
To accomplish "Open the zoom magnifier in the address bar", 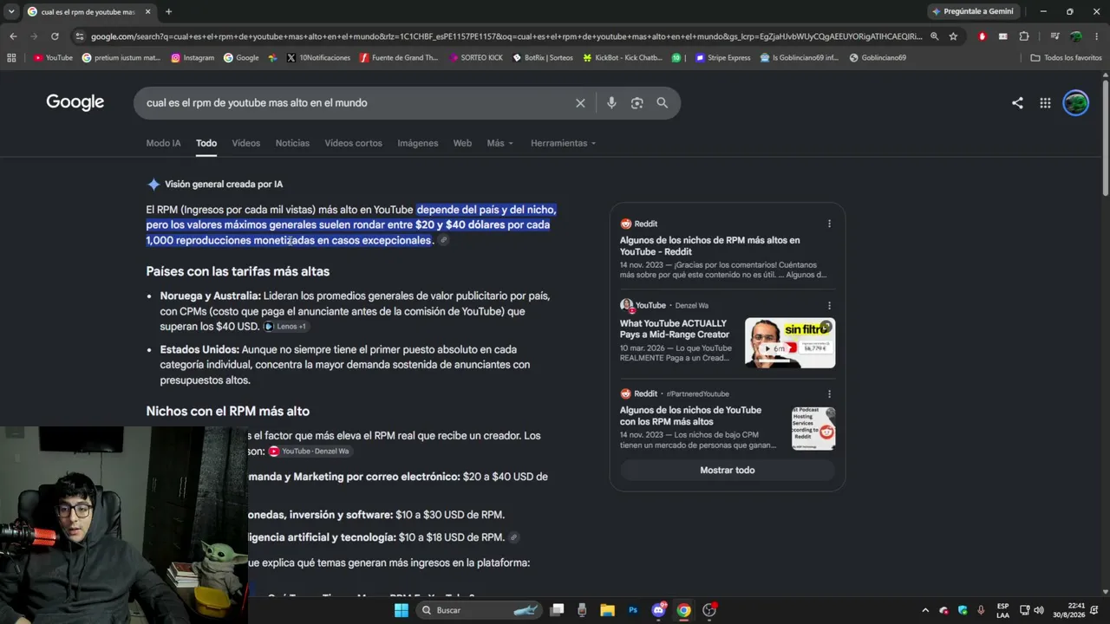I will click(x=934, y=36).
